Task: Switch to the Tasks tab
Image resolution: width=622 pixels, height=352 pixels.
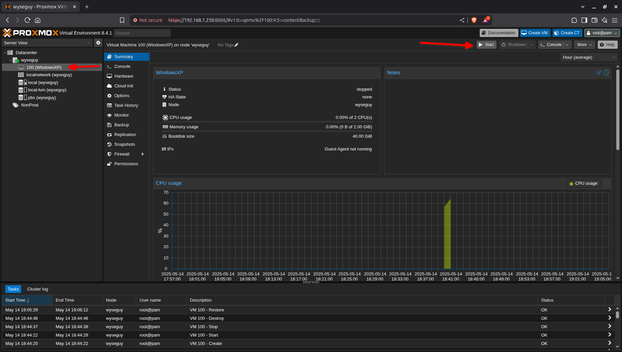Action: (13, 289)
